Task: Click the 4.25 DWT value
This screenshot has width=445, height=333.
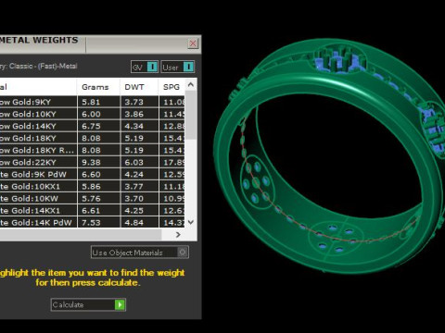Action: [134, 211]
